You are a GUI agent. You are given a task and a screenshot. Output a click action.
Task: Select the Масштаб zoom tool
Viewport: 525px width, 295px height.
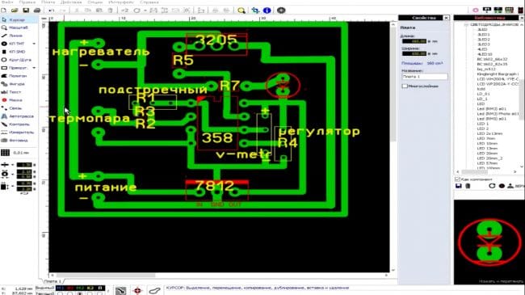pyautogui.click(x=17, y=27)
